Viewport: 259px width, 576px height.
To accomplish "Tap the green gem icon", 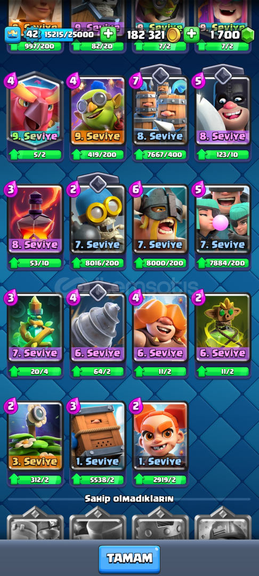I will point(248,35).
